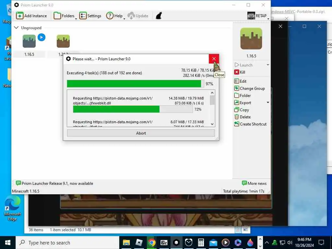This screenshot has height=249, width=332.
Task: Click the green user tray icon
Action: point(275,243)
